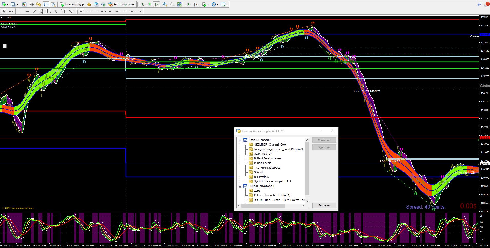
Task: Switch to the H1 timeframe
Action: (111, 11)
